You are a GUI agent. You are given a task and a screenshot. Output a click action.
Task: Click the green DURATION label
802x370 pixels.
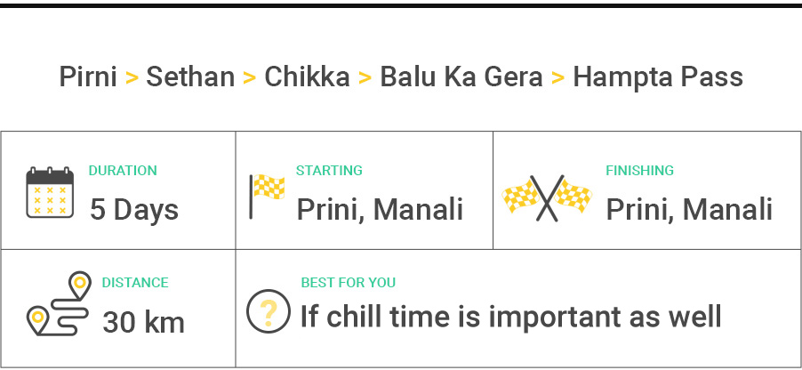[123, 171]
